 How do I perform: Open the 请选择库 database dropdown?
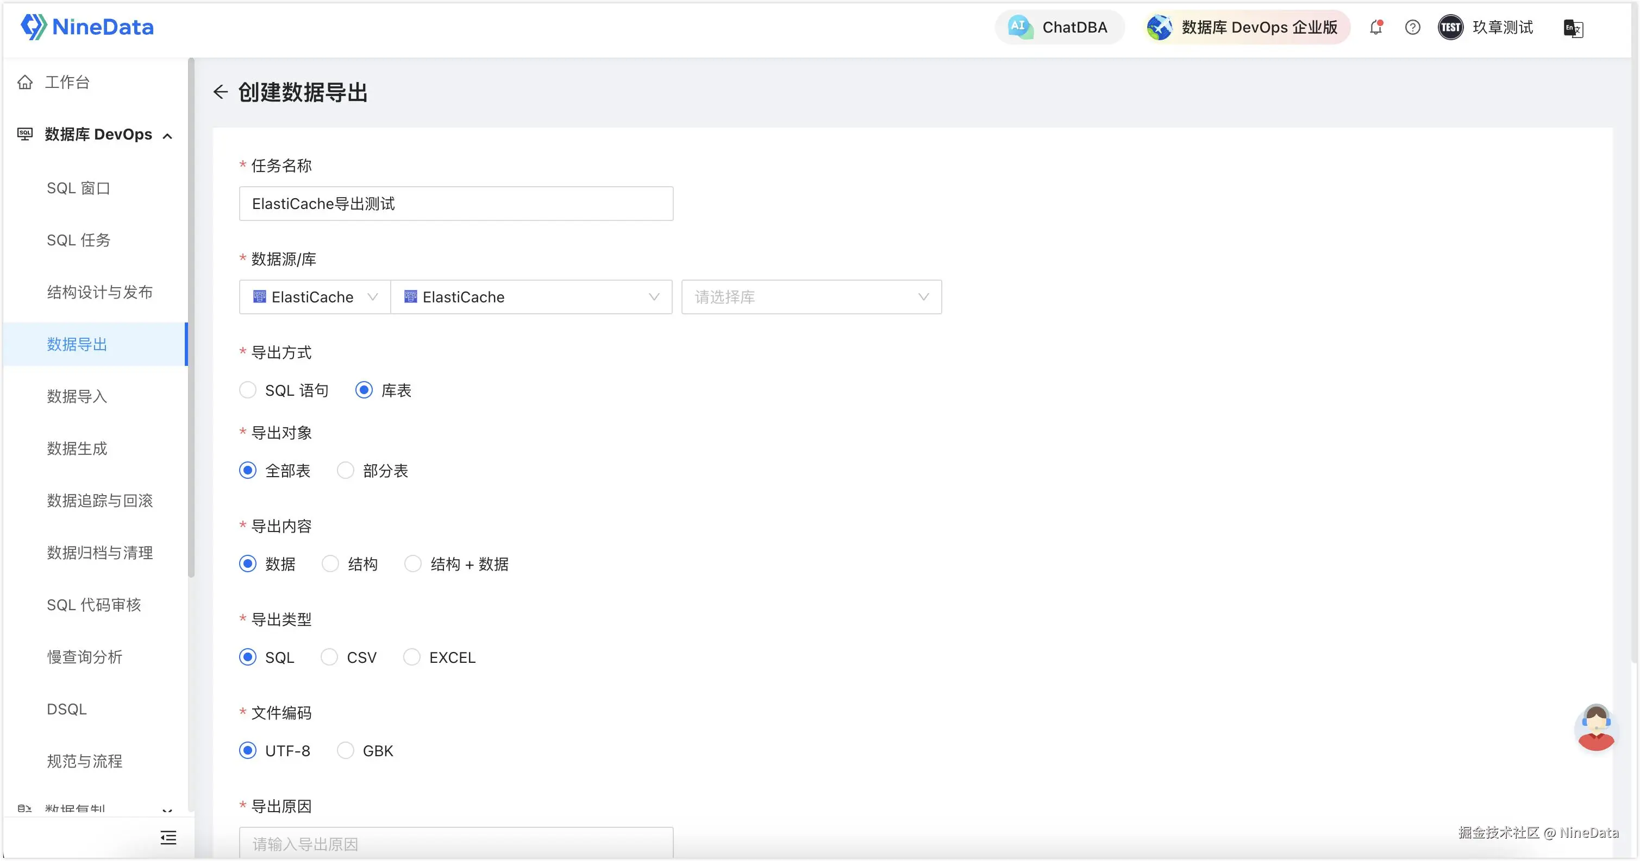tap(811, 297)
